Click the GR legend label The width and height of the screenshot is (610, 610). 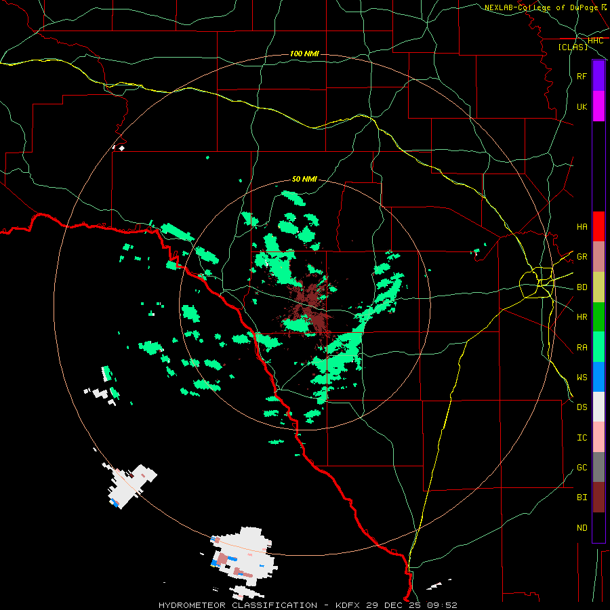click(582, 257)
